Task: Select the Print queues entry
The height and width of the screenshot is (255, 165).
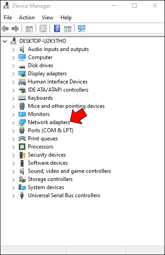Action: [43, 139]
